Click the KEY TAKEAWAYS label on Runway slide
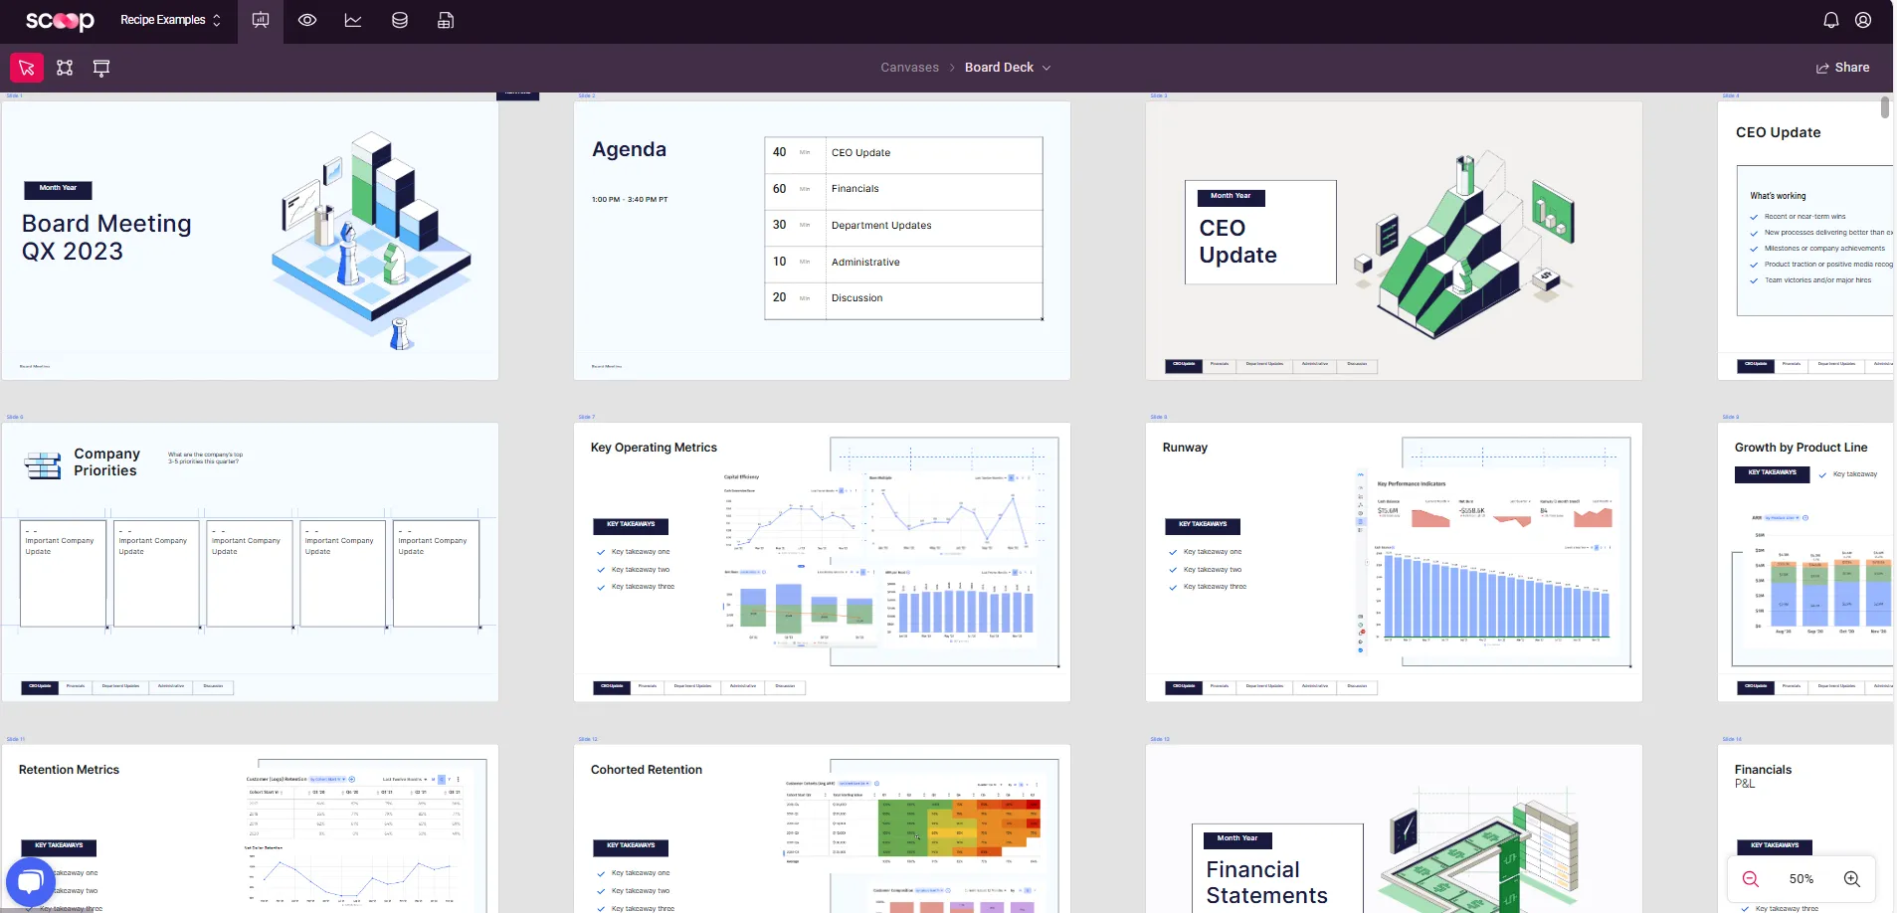This screenshot has height=913, width=1897. click(1203, 525)
